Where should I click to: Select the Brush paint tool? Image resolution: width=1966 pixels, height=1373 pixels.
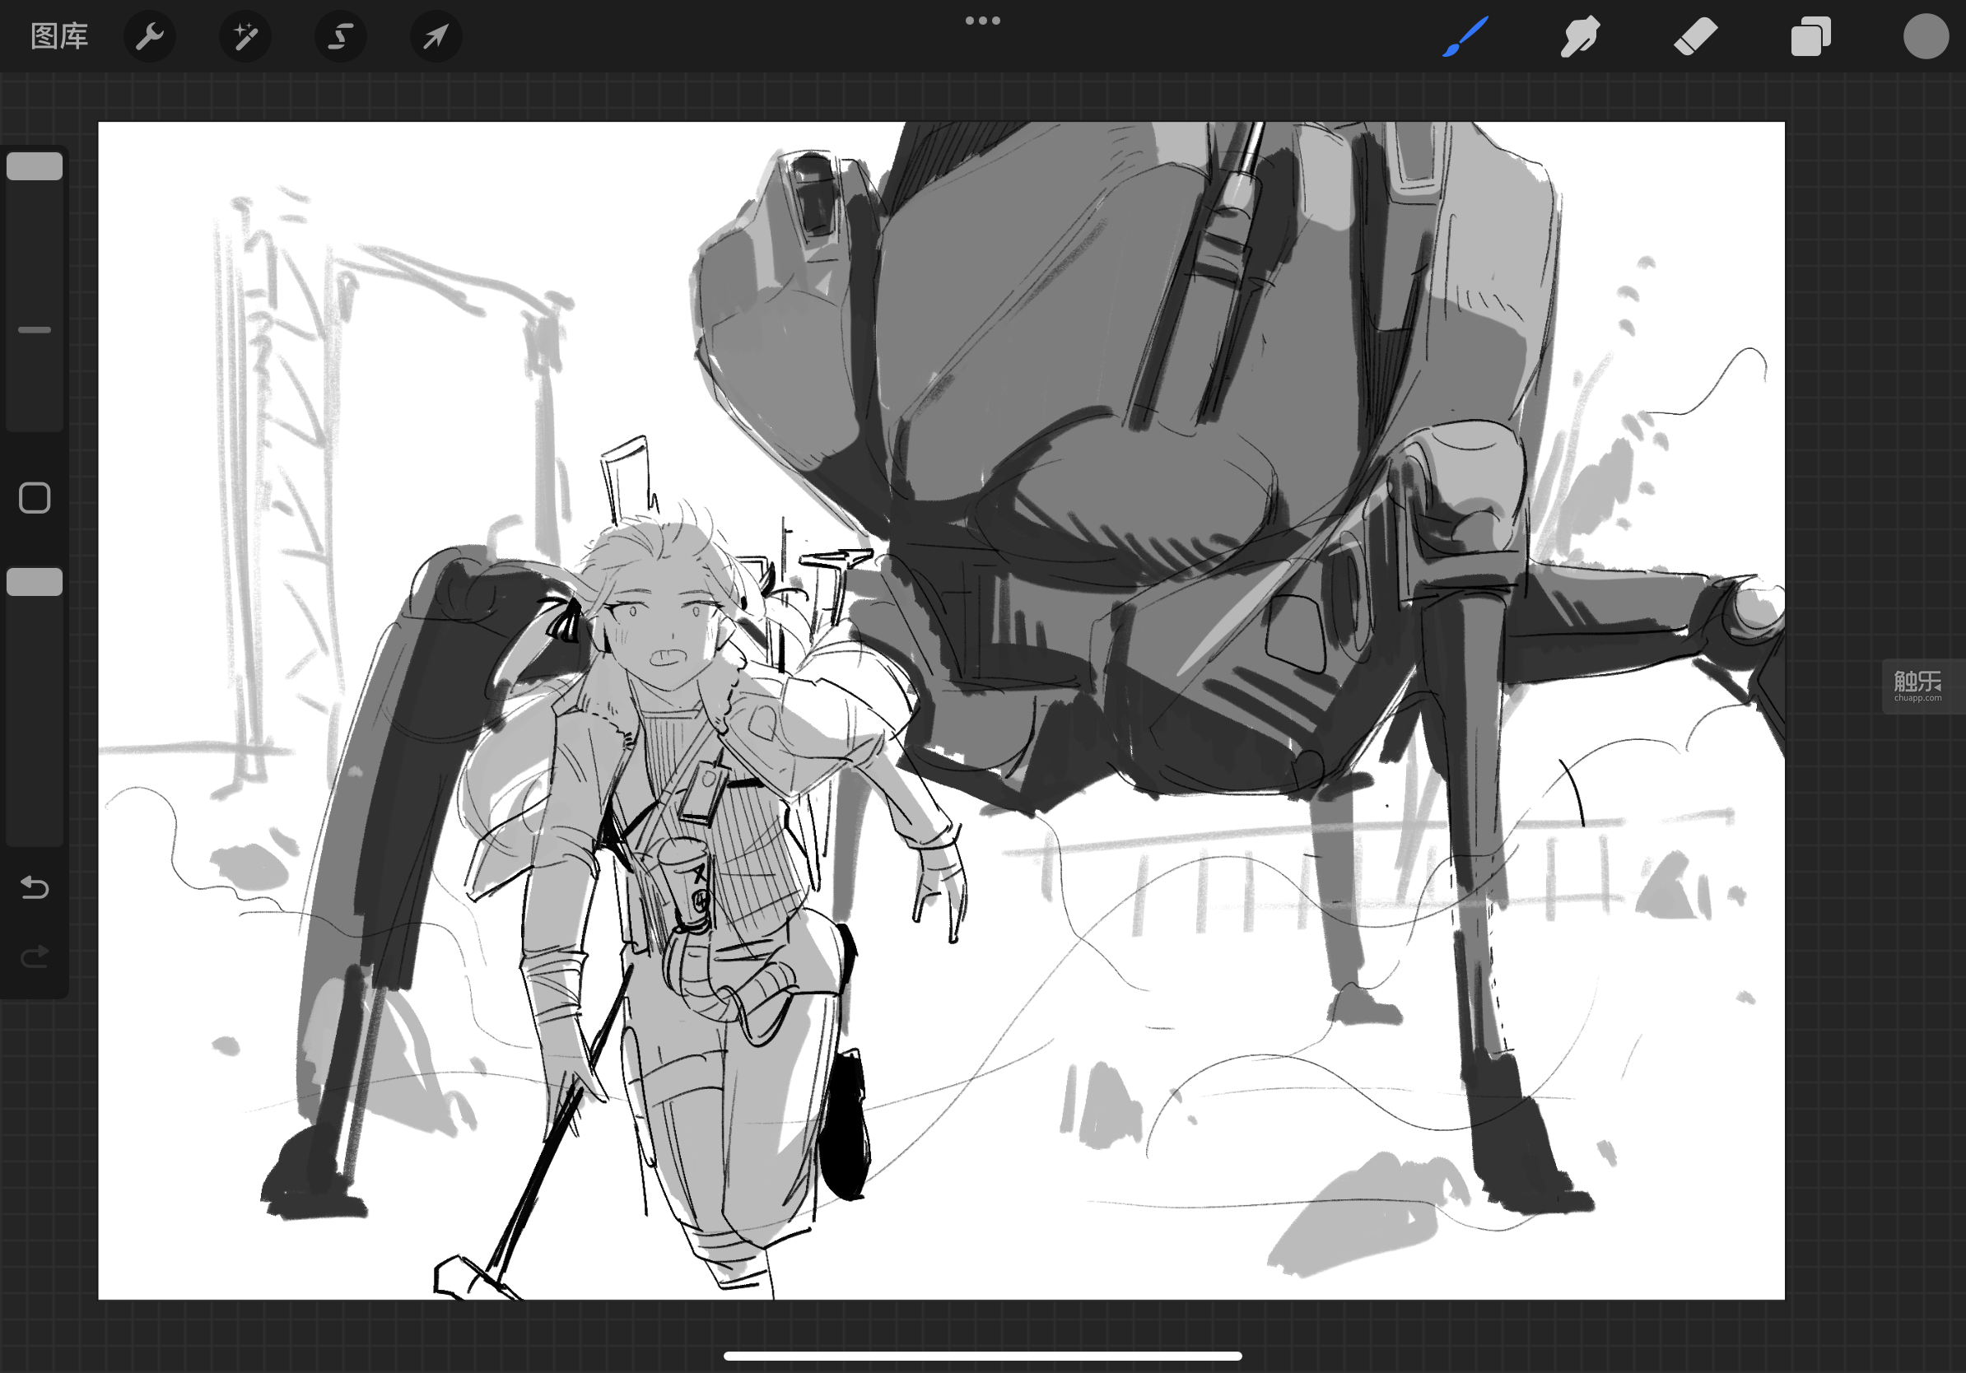1465,37
